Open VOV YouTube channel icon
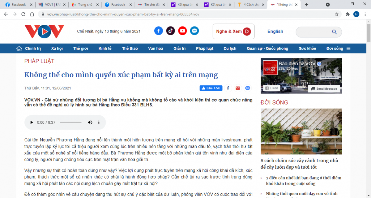The image size is (371, 198). (x=182, y=31)
